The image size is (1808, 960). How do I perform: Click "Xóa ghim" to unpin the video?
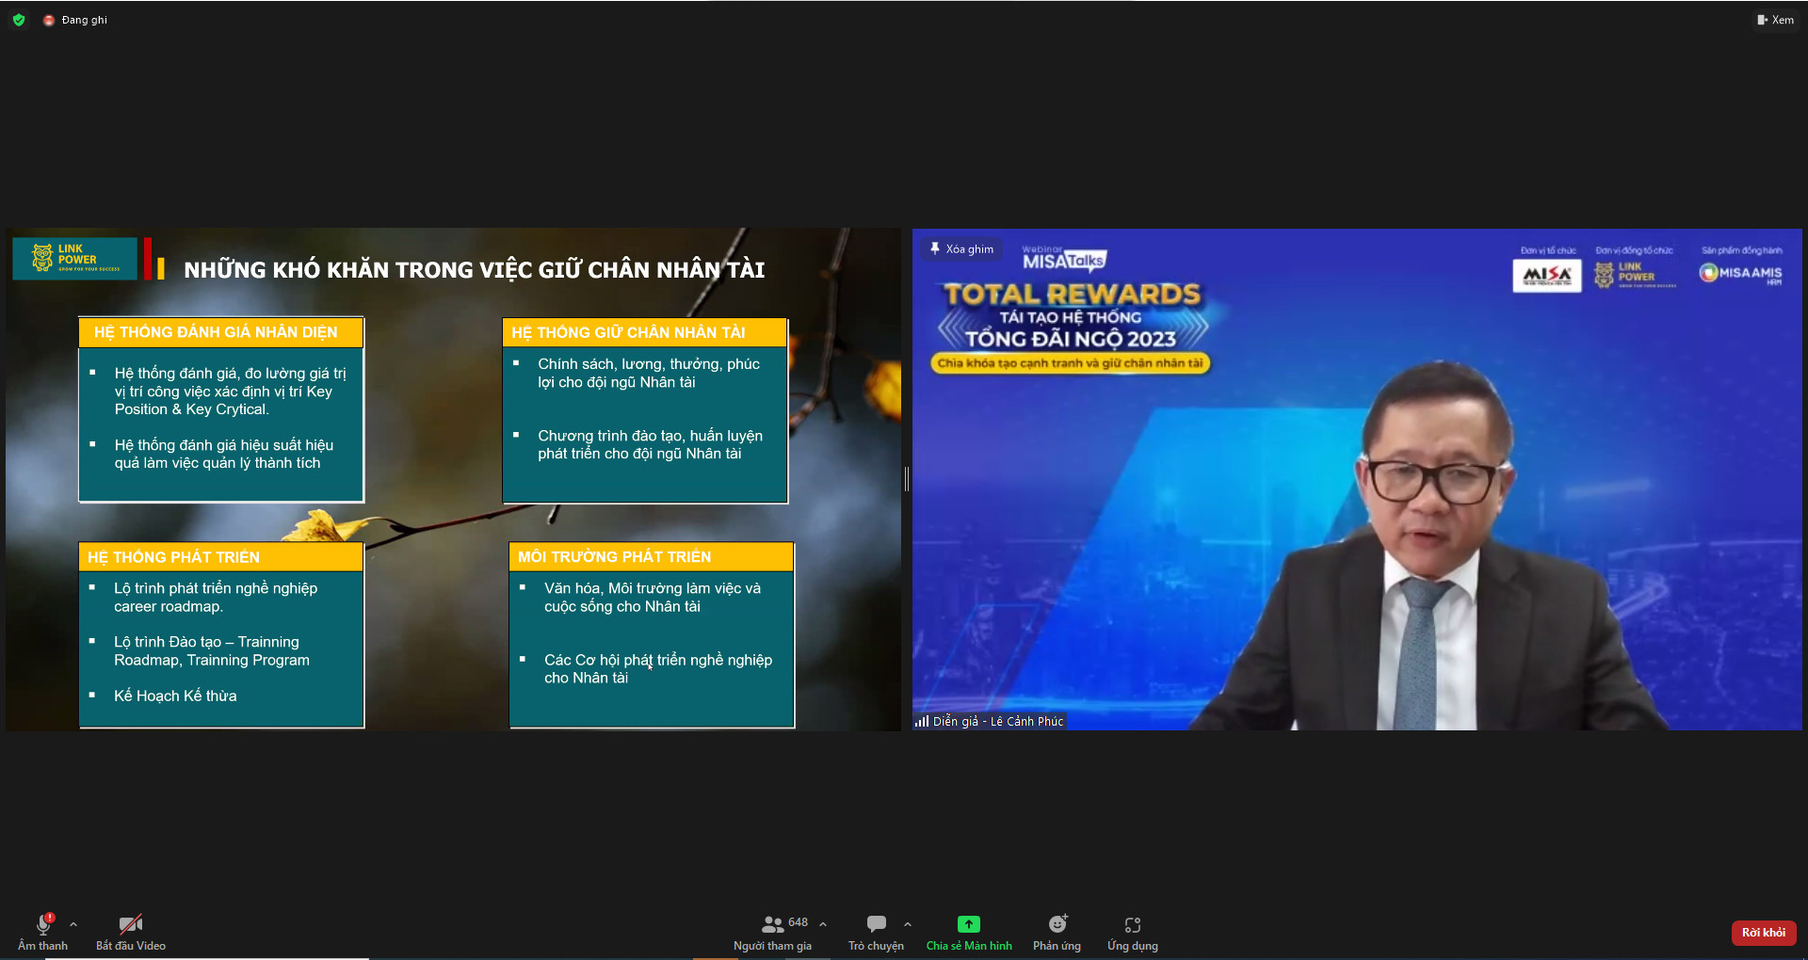[961, 249]
